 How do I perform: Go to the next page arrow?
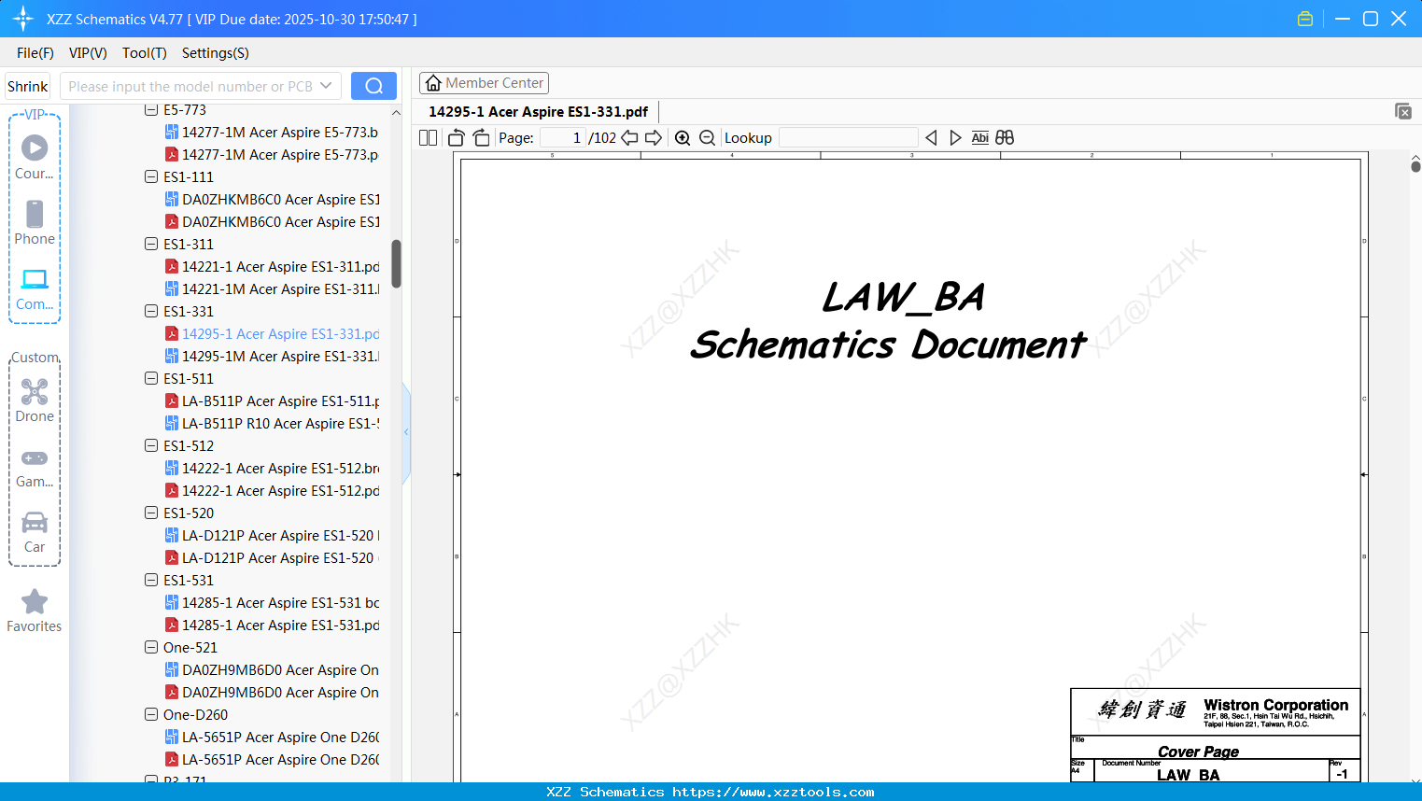[654, 138]
